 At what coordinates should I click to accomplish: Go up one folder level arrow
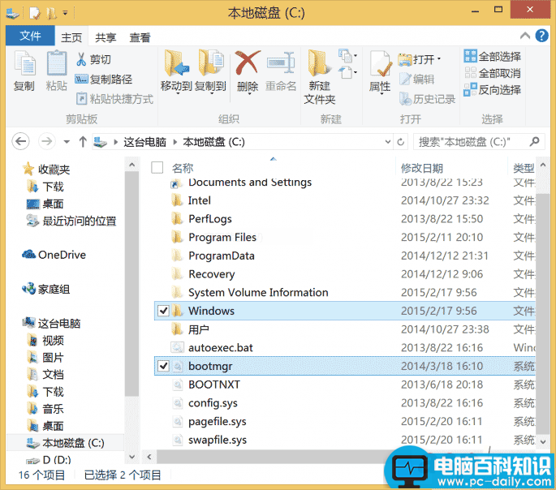[83, 142]
